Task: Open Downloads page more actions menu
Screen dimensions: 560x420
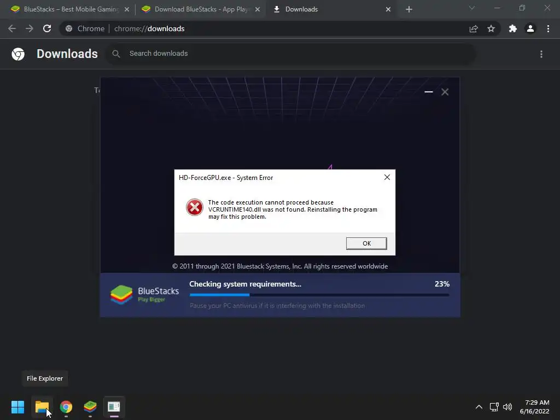Action: pos(541,54)
